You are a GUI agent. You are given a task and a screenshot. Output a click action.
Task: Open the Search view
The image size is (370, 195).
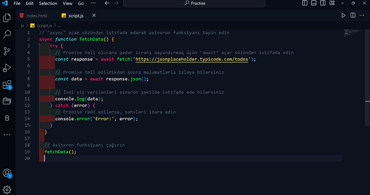[7, 34]
